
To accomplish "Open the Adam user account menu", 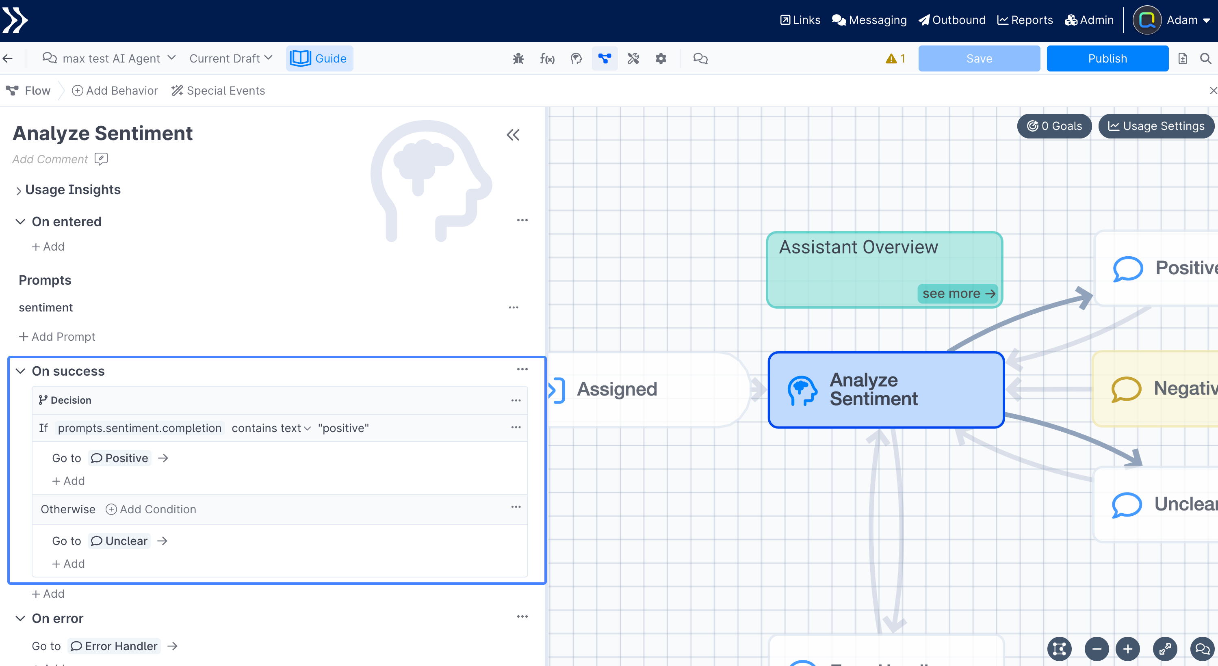I will (1171, 20).
